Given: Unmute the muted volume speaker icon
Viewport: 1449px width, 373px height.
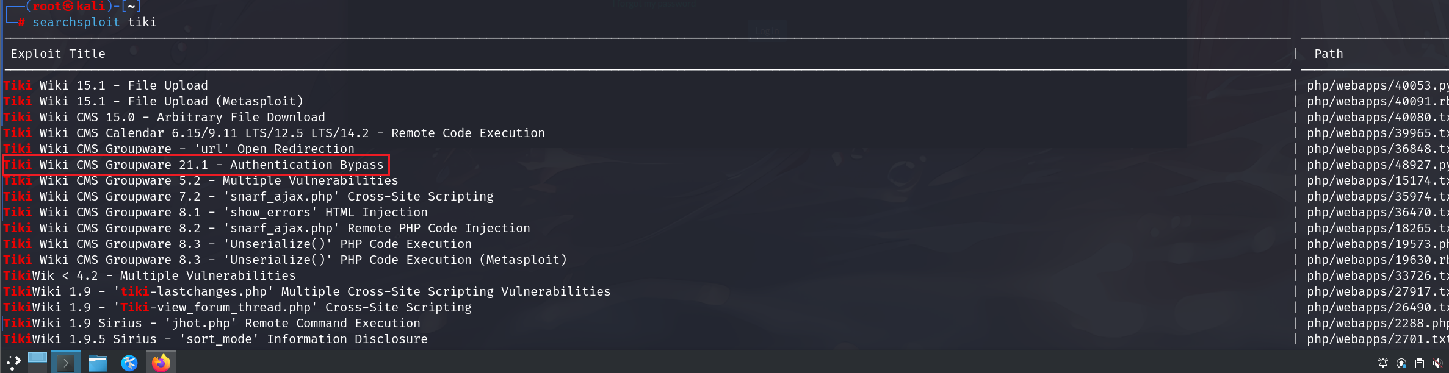Looking at the screenshot, I should [1438, 363].
